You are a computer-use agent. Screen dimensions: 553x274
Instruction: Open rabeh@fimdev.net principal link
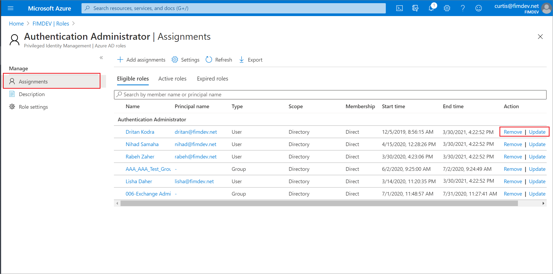pyautogui.click(x=196, y=157)
